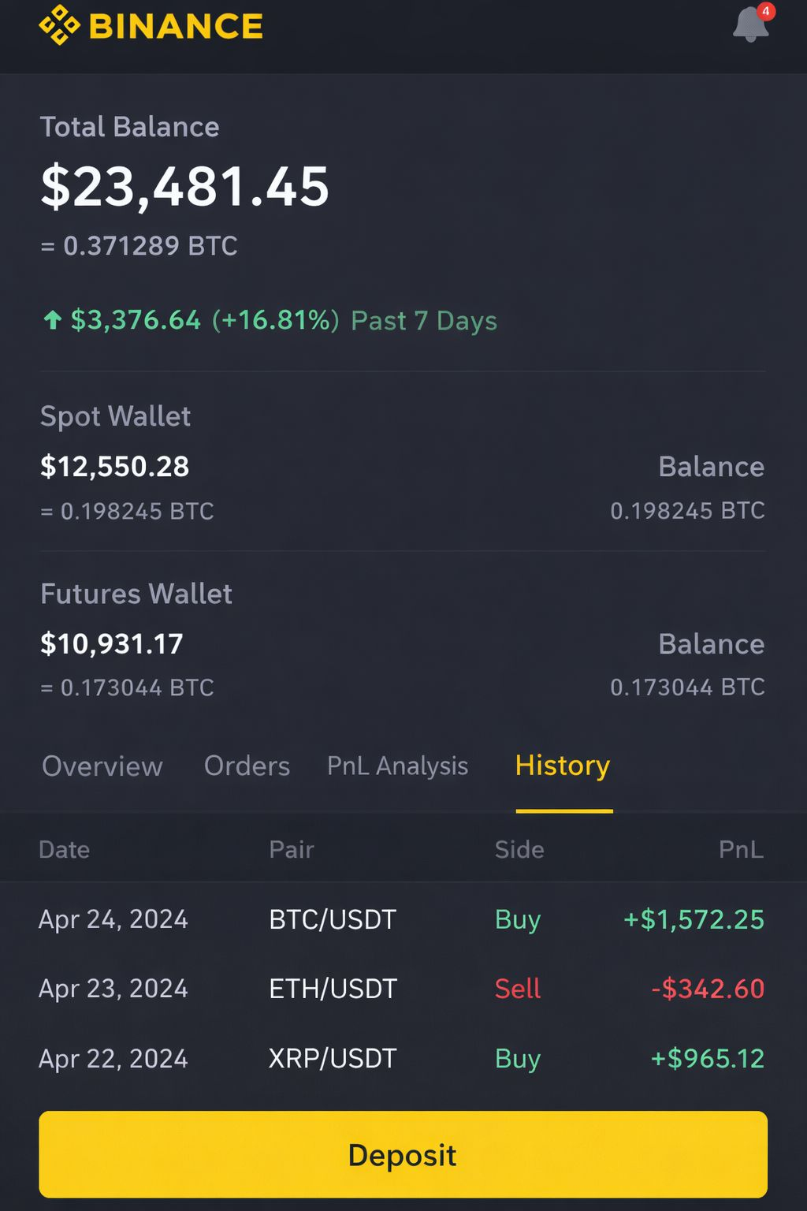The height and width of the screenshot is (1211, 807).
Task: Tap the green up arrow gain indicator
Action: pos(52,320)
